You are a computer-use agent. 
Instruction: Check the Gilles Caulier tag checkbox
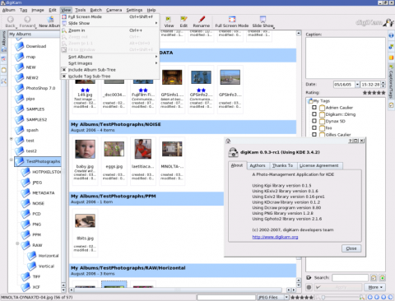(314, 134)
